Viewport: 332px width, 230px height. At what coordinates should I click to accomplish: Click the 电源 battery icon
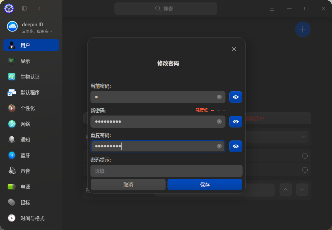(x=12, y=187)
